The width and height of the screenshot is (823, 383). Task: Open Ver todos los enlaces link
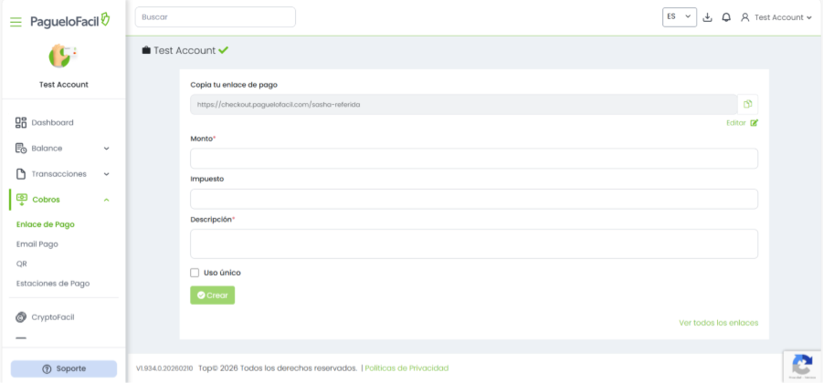718,323
